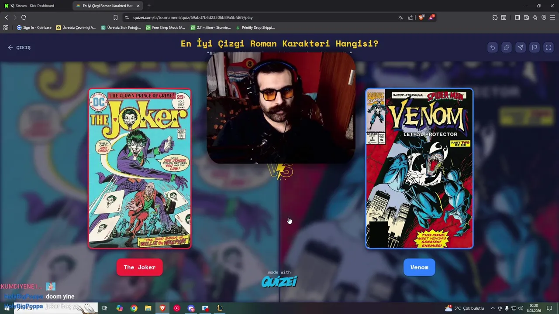Switch to Stream - Kick Dashboard tab

pyautogui.click(x=35, y=6)
